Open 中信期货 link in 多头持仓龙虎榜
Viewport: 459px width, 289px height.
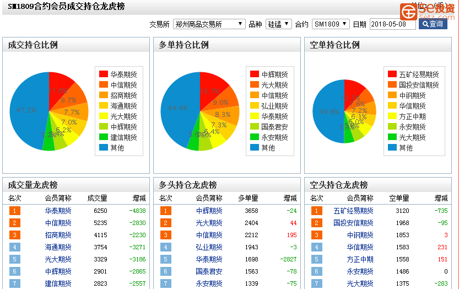pos(209,235)
